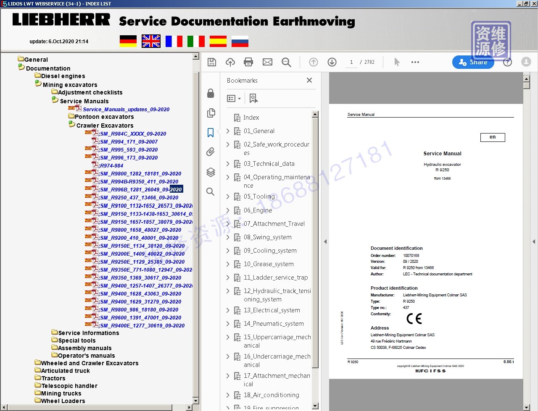Open page thumbnails panel icon

[x=211, y=113]
